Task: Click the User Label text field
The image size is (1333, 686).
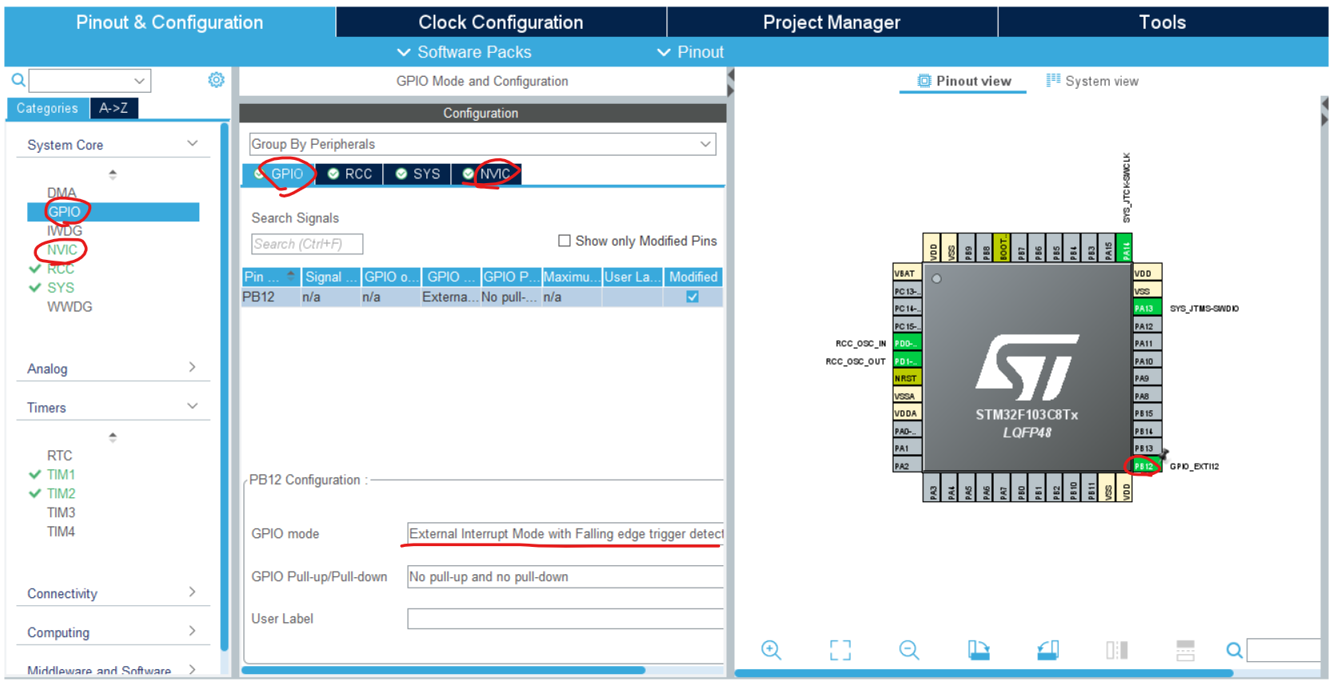Action: (x=565, y=619)
